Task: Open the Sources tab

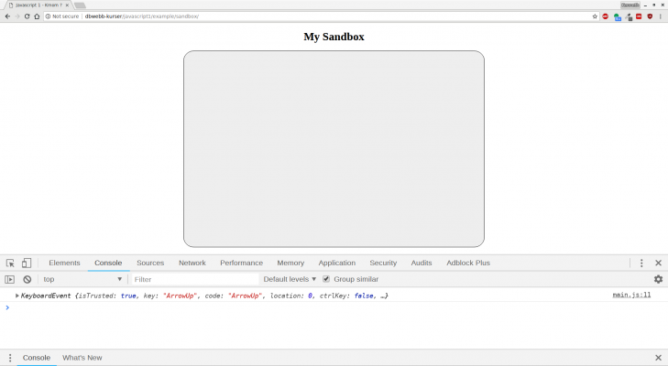Action: click(x=150, y=263)
